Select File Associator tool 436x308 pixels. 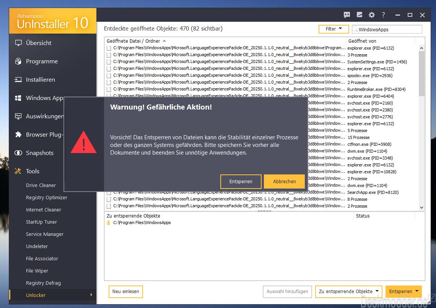(42, 259)
